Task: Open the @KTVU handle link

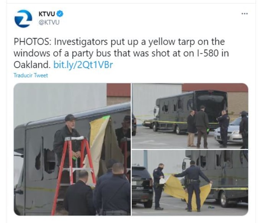Action: [x=49, y=22]
